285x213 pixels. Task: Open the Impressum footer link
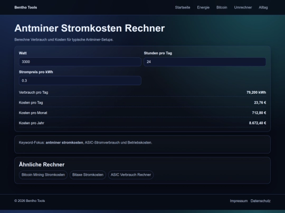(x=239, y=201)
